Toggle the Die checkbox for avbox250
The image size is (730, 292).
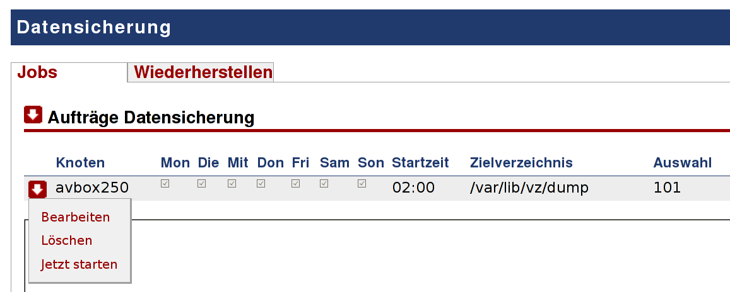coord(202,183)
